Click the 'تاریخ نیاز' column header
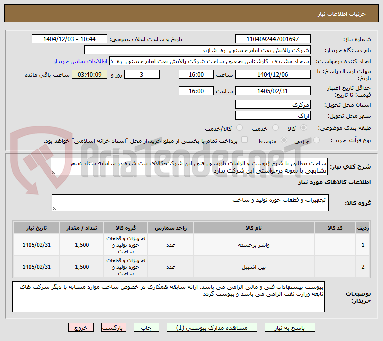Viewport: 383px width, 341px height. coord(37,228)
